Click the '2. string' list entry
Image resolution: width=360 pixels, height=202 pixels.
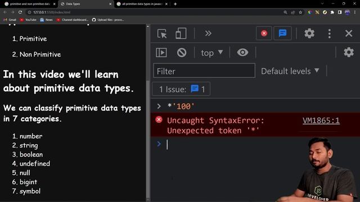25,145
